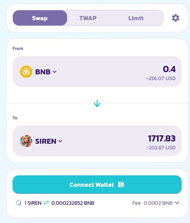Click the wallet icon on Connect Wallet
The width and height of the screenshot is (190, 223).
coord(121,184)
